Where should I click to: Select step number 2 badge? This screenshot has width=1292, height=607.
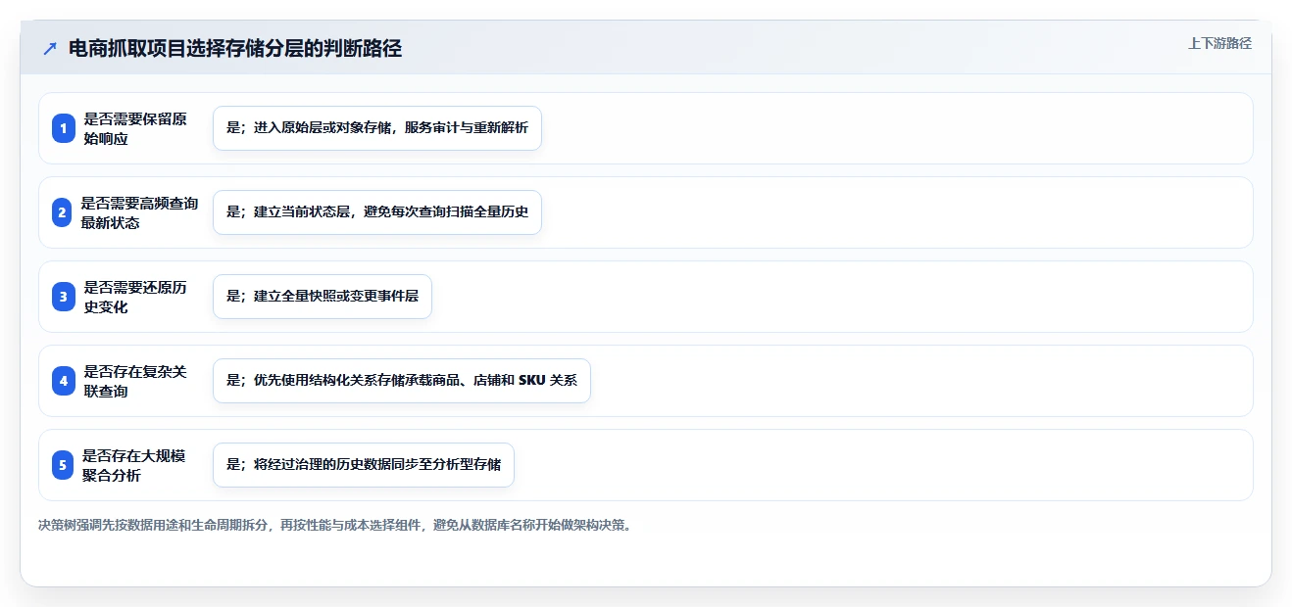[x=64, y=212]
